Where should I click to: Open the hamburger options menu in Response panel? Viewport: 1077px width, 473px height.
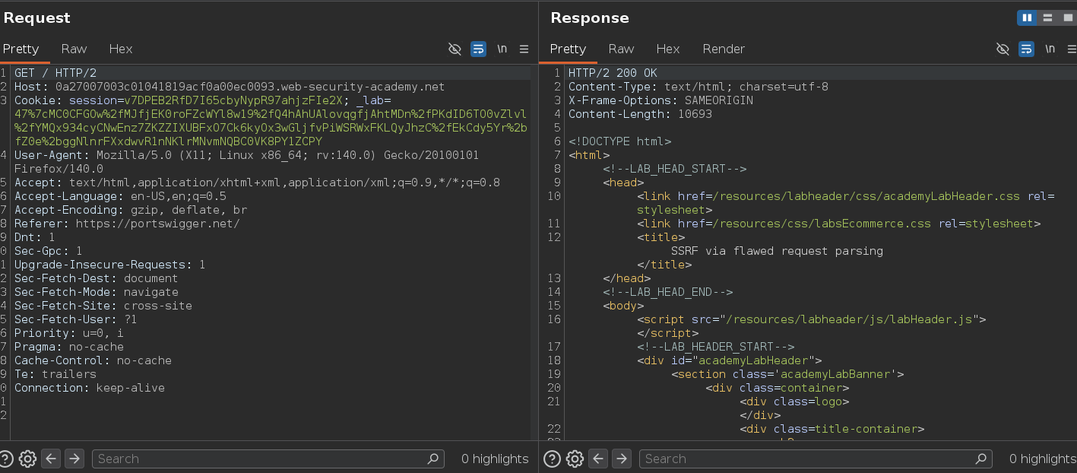1071,49
